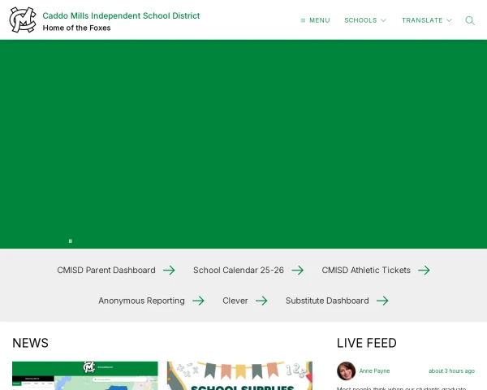Click arrow beside School Calendar 25-26
This screenshot has width=487, height=390.
[298, 271]
